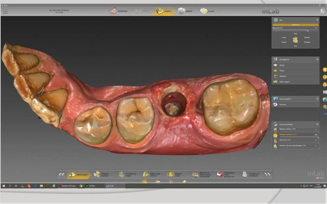Go to previous step with left double-arrow
Viewport: 327px width, 204px height.
point(62,175)
